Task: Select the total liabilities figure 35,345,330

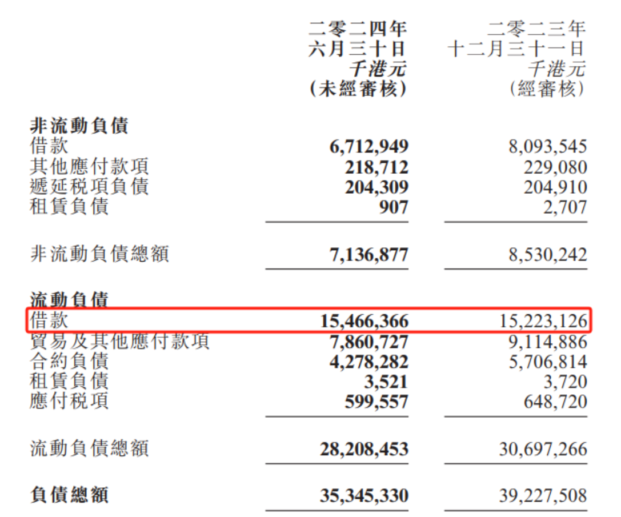Action: (x=364, y=496)
